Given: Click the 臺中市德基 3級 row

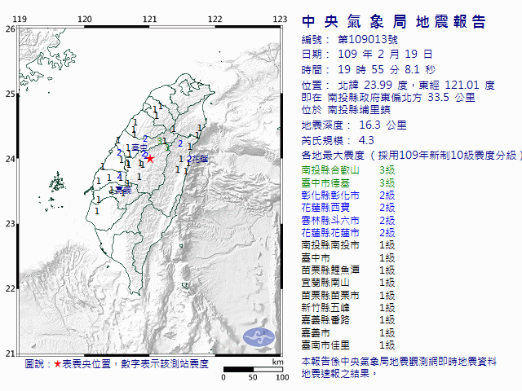Looking at the screenshot, I should (x=348, y=182).
